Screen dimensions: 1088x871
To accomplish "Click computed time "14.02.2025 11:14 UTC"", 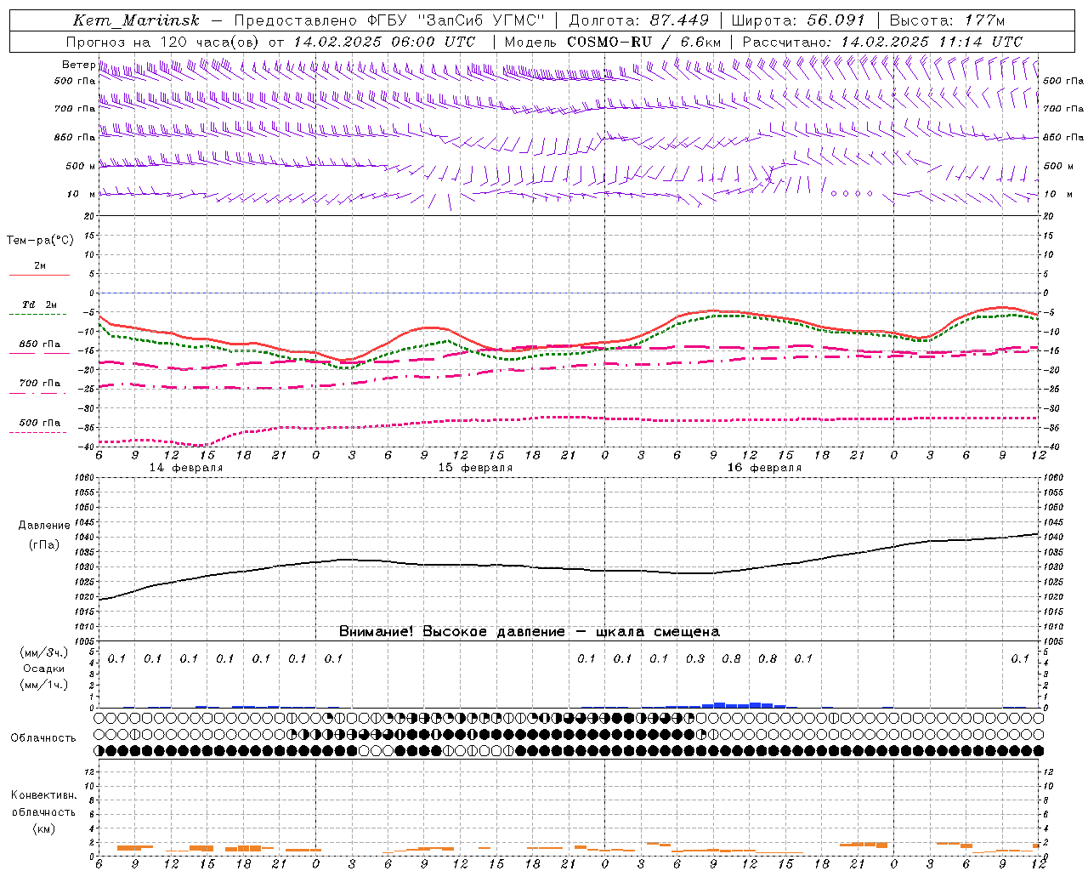I will click(x=932, y=42).
